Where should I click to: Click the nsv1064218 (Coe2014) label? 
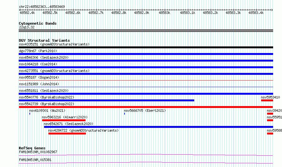(38, 64)
